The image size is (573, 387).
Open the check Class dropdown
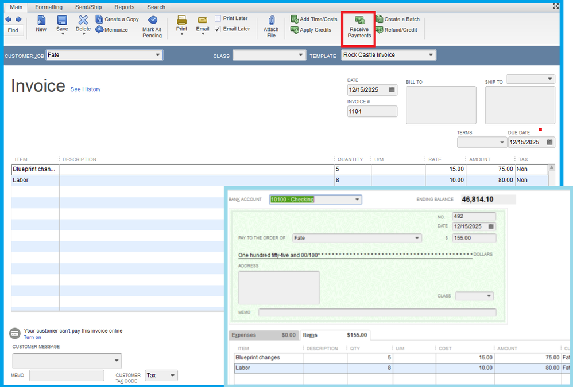[x=489, y=296]
